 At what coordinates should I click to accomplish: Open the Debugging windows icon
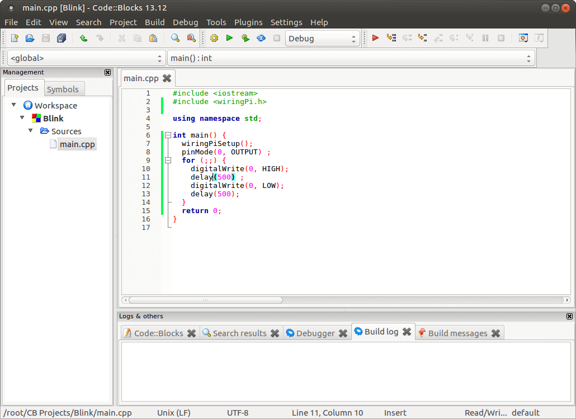523,38
